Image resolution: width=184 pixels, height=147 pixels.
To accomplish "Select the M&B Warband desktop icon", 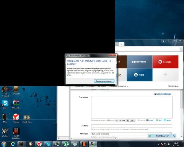I will [x=5, y=92].
